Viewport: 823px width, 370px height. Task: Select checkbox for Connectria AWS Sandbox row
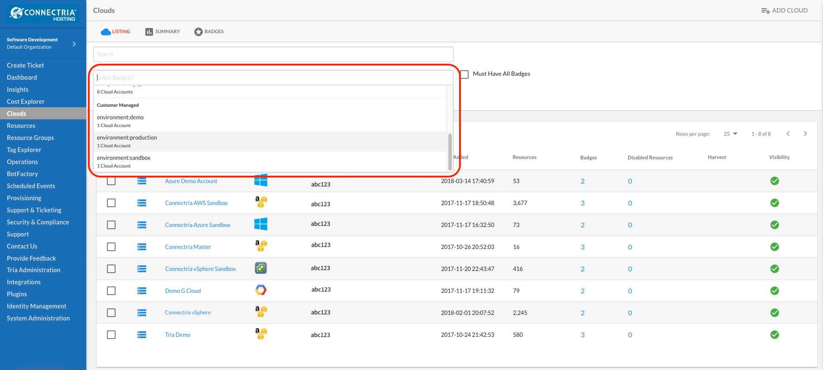[111, 203]
